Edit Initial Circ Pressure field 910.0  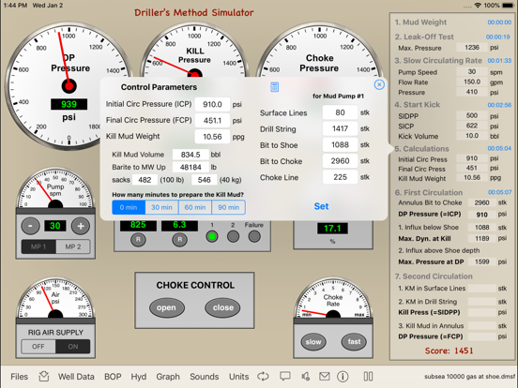[x=212, y=104]
